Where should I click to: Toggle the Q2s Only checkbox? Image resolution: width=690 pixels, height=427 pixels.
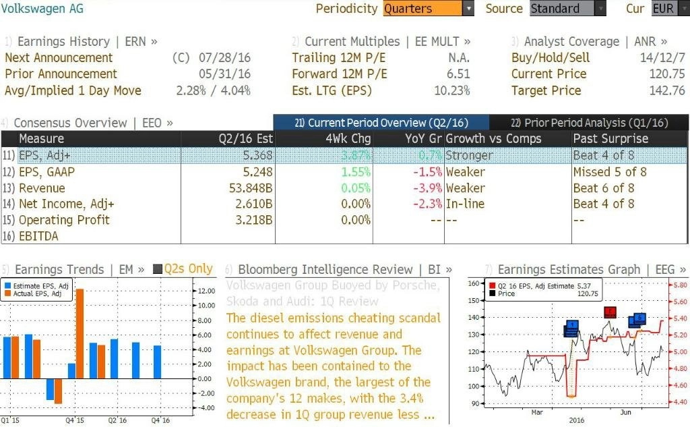click(158, 268)
